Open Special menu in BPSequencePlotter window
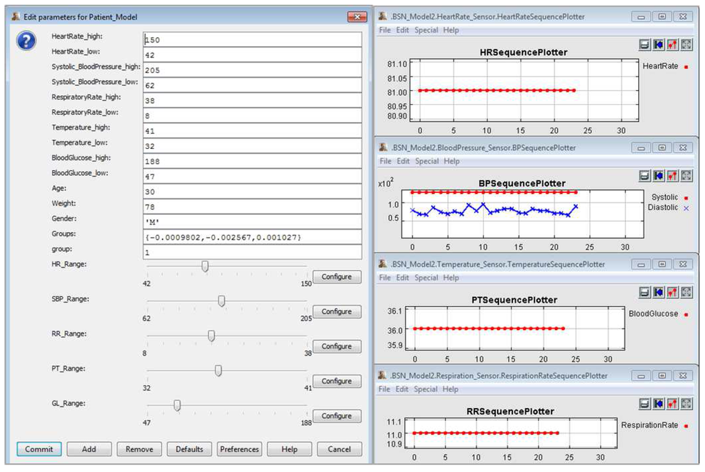Viewport: 705px width, 472px height. click(426, 161)
